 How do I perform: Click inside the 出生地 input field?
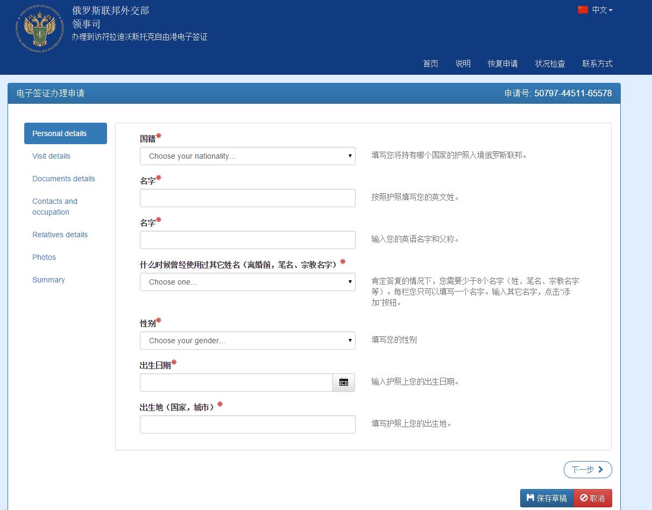(247, 424)
